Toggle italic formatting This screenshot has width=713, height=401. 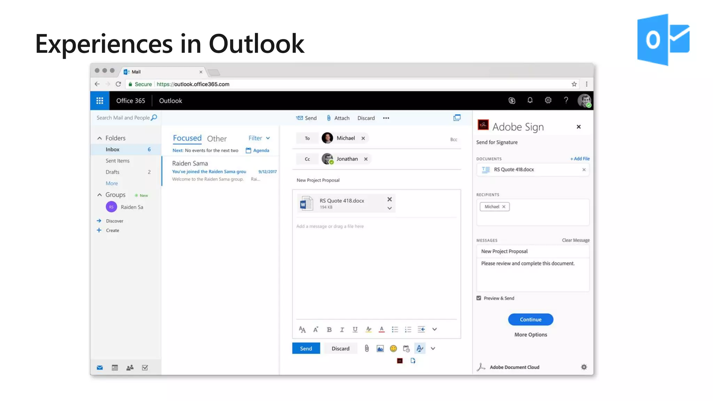342,329
